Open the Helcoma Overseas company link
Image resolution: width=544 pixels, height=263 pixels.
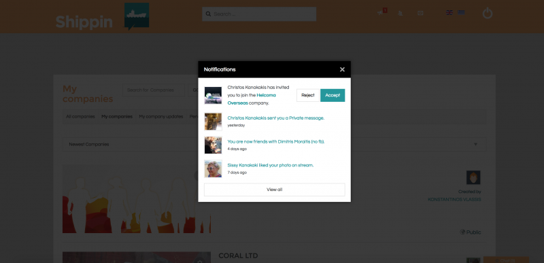click(x=252, y=99)
